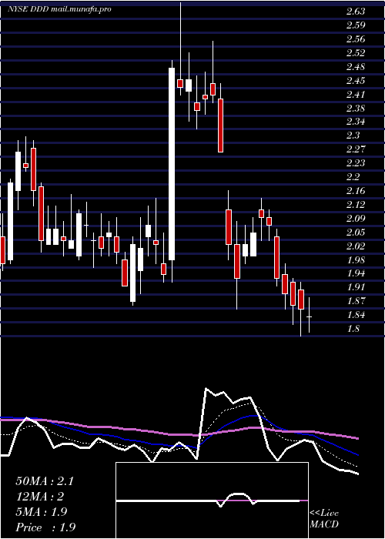Select the 2.16 price axis label
The image size is (385, 539).
click(356, 191)
